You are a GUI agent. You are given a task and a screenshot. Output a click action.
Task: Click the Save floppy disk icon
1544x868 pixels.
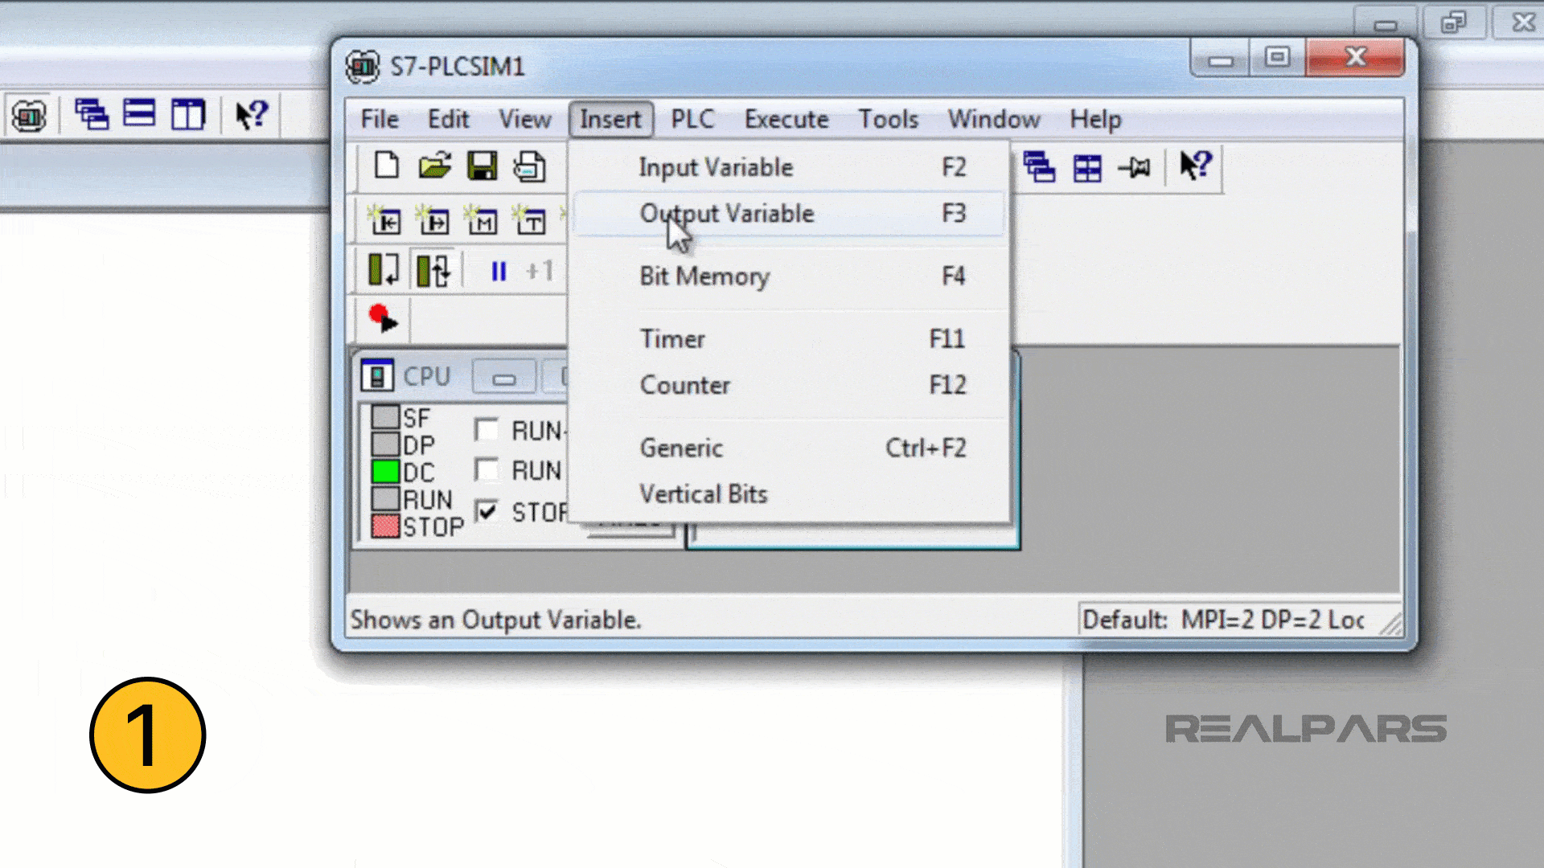click(482, 166)
